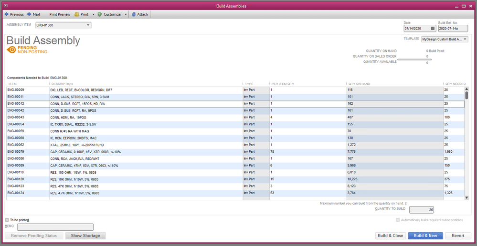Select item ENG-00060
This screenshot has height=246, width=477.
(16, 138)
